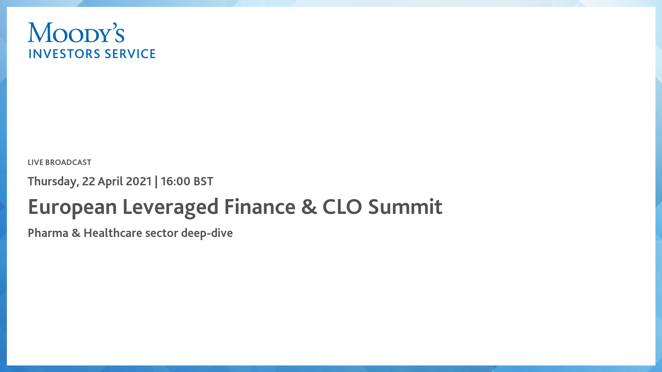Viewport: 662px width, 372px height.
Task: Select the CLO text in the title
Action: coord(342,207)
